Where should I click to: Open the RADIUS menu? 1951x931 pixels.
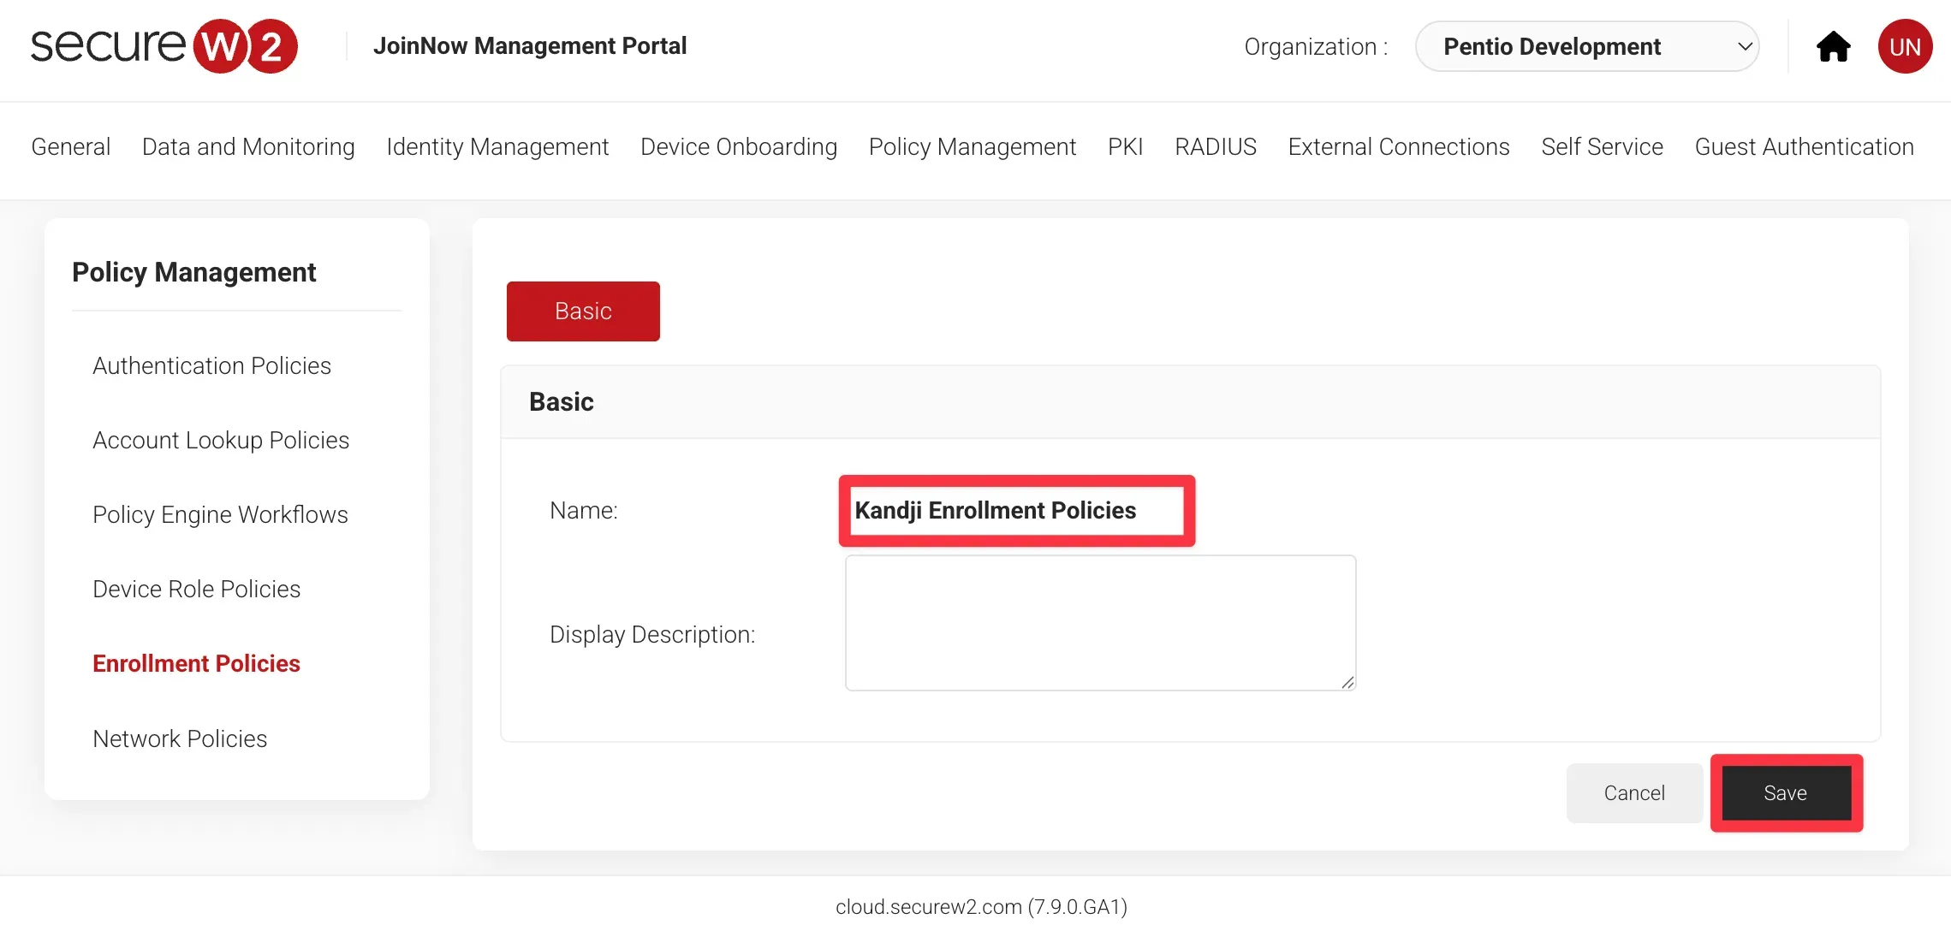click(1215, 147)
